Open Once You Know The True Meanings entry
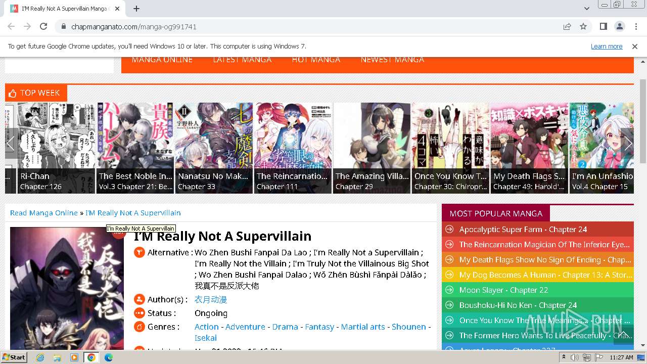This screenshot has width=647, height=364. [x=545, y=321]
